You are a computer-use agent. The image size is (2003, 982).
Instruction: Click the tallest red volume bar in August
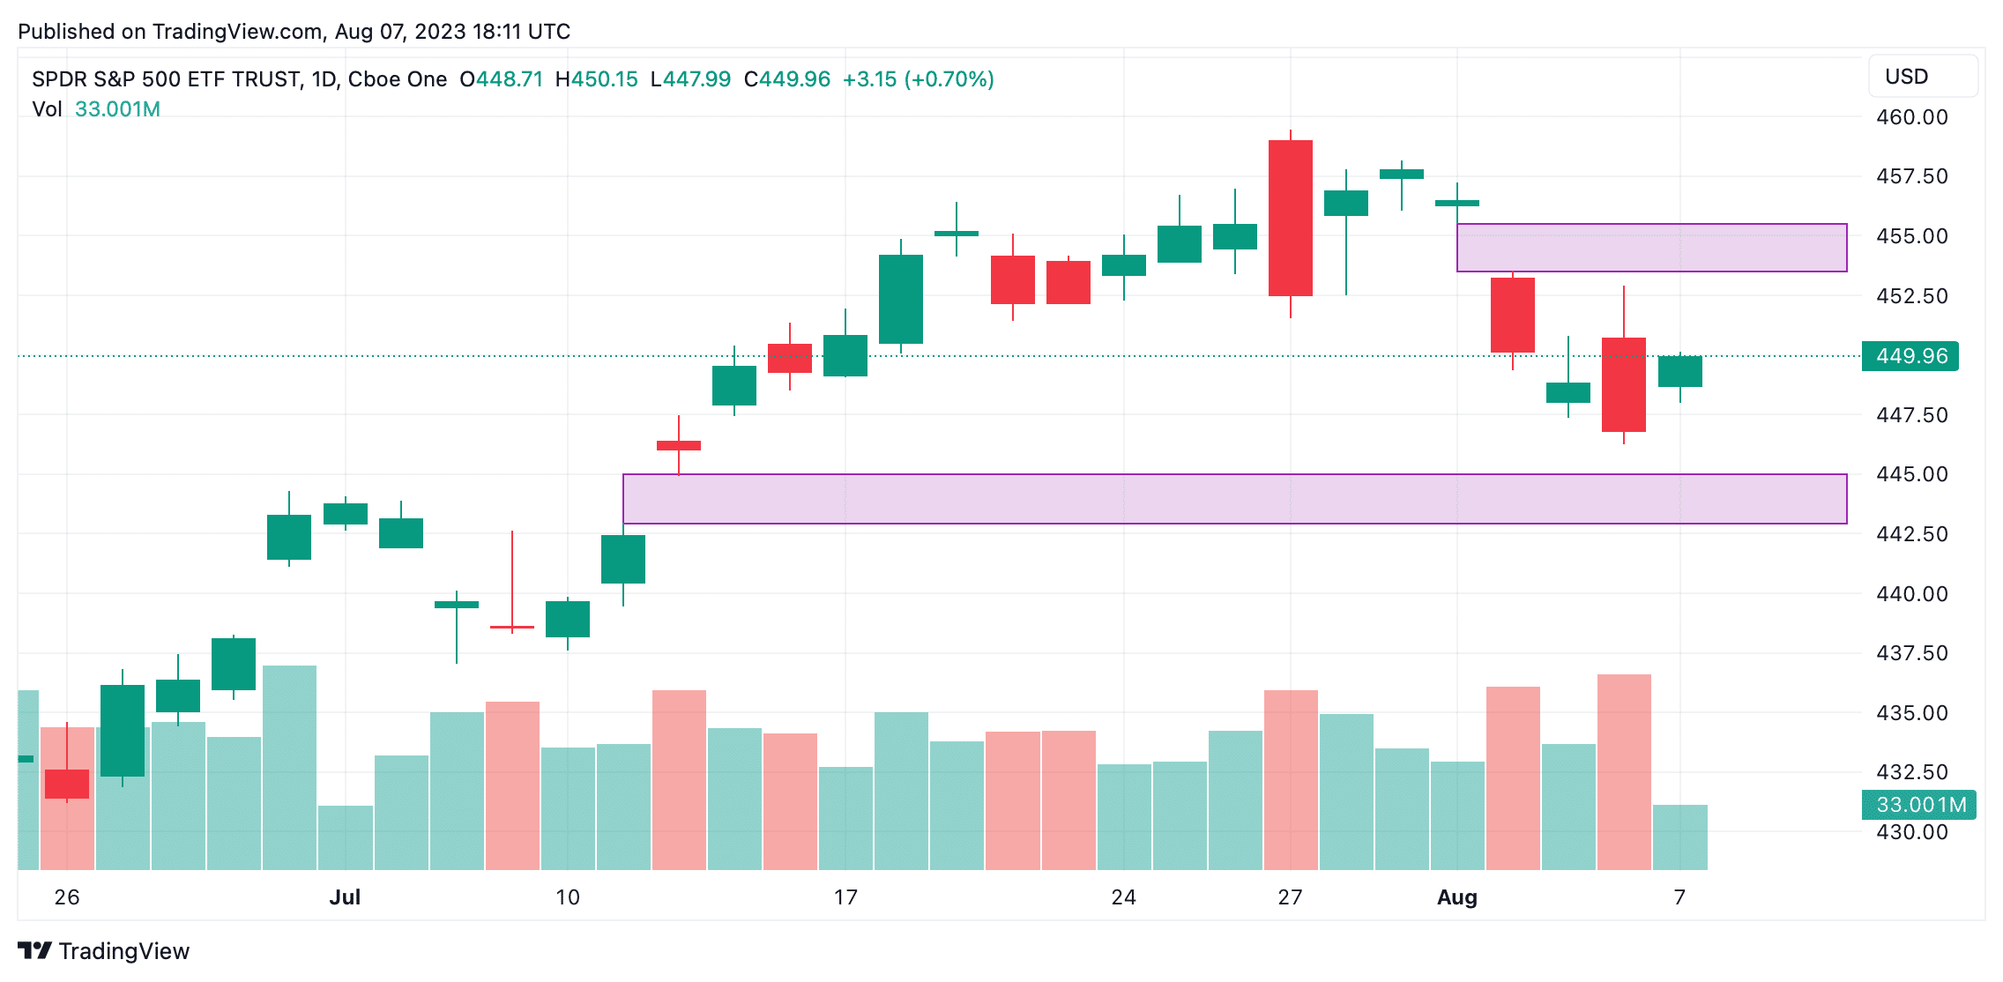1624,772
